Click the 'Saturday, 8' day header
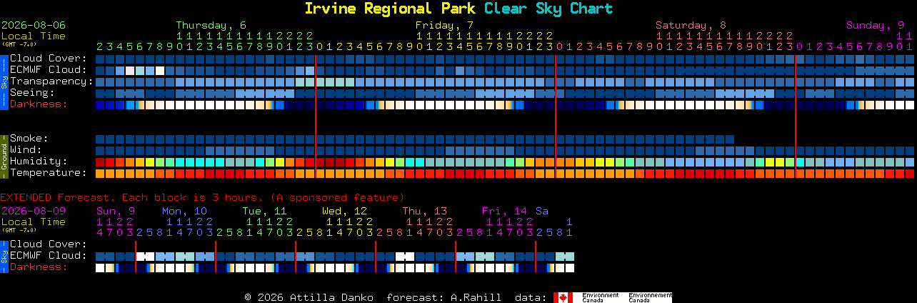This screenshot has width=917, height=303. [x=691, y=25]
